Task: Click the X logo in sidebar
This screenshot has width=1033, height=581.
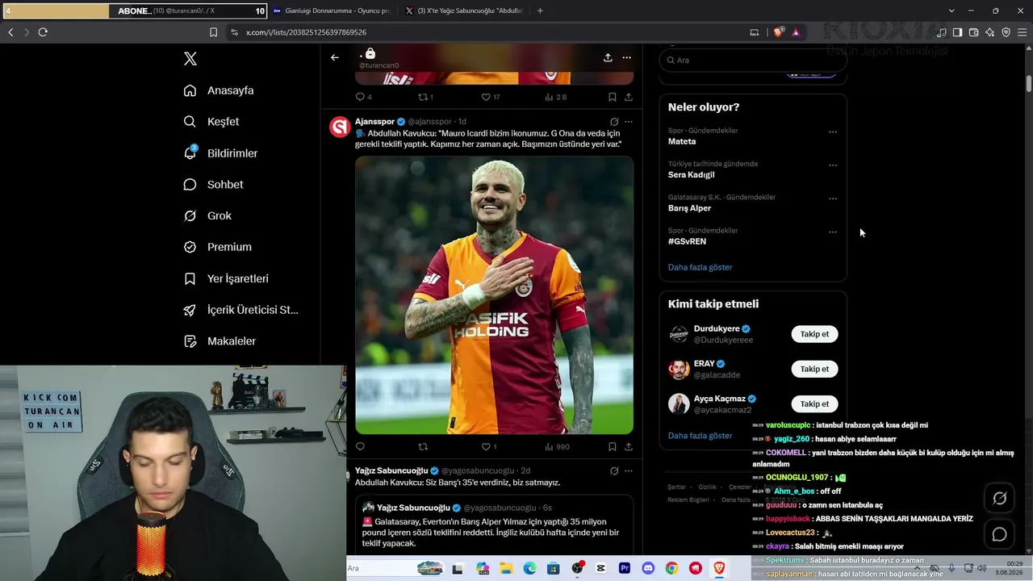Action: click(190, 59)
